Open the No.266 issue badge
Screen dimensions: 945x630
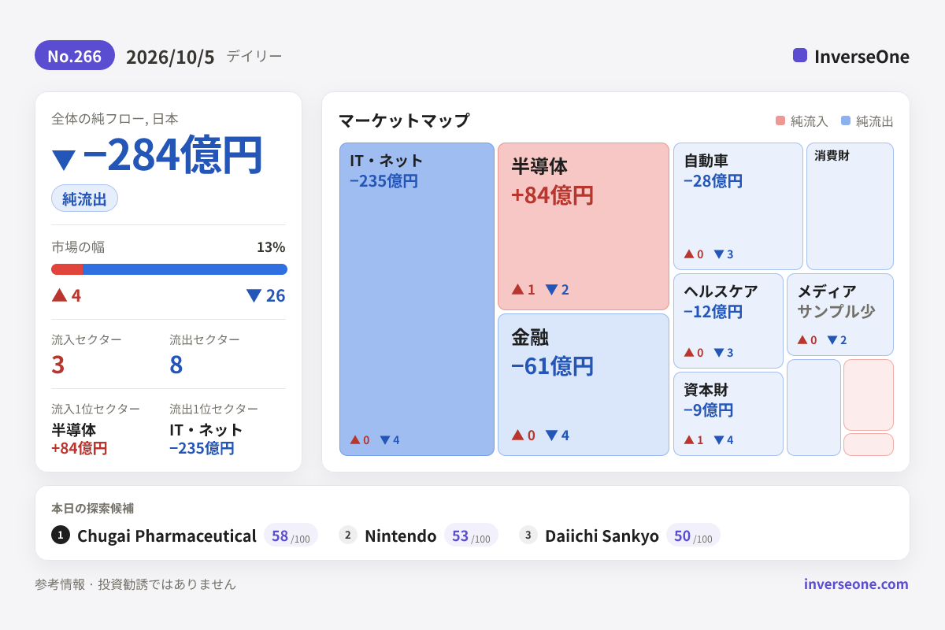[75, 56]
